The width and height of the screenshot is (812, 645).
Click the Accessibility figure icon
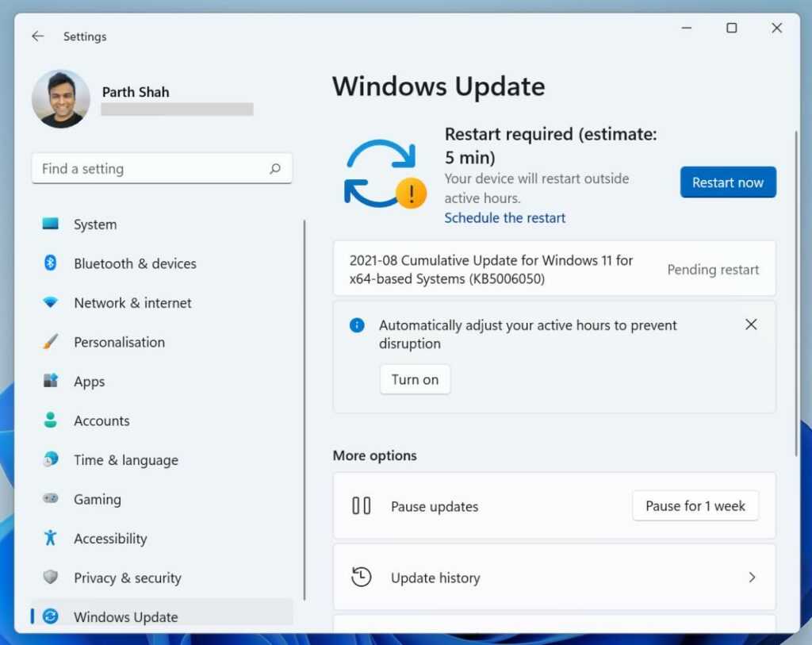(x=51, y=539)
